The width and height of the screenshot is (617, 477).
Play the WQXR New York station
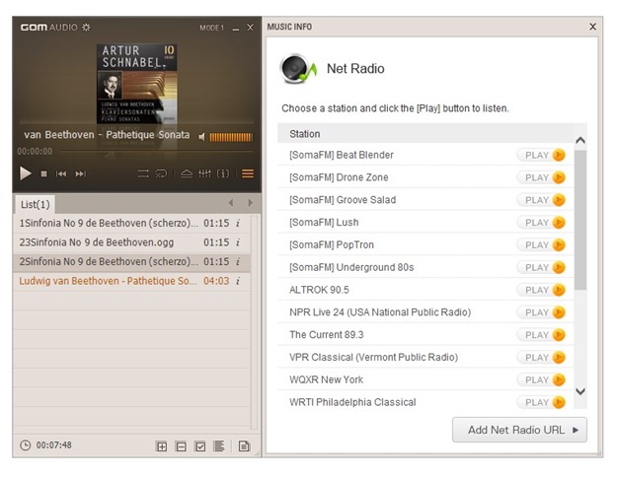[x=544, y=379]
